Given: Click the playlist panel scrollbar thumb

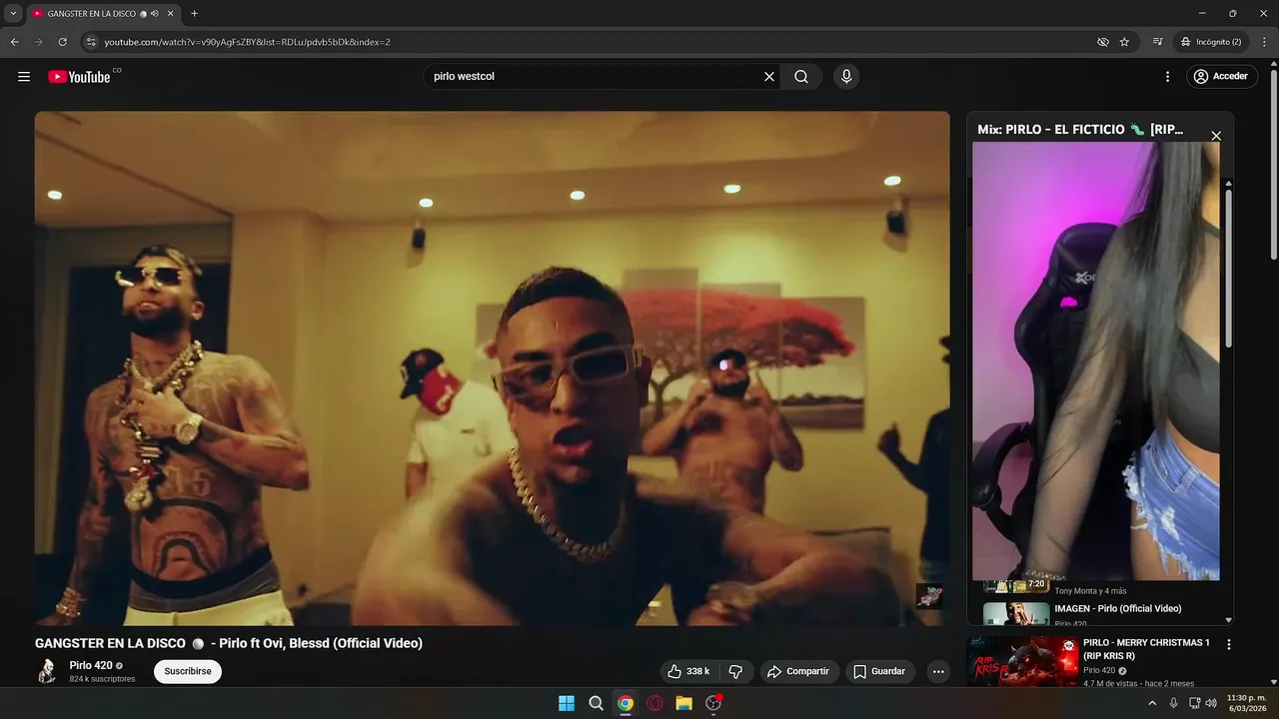Looking at the screenshot, I should tap(1229, 269).
